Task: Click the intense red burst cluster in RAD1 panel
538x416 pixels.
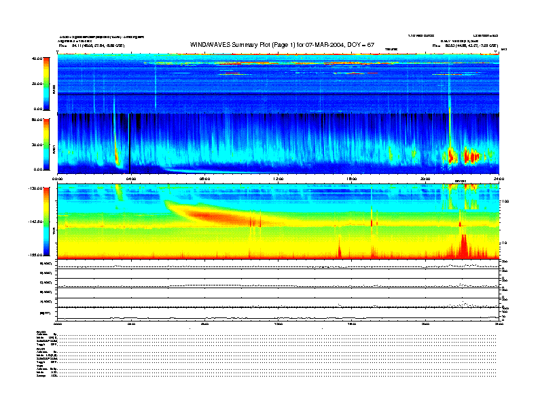Action: [462, 156]
